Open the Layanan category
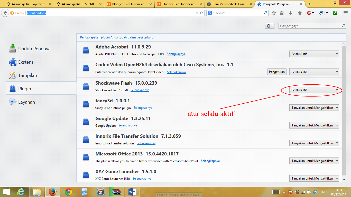Screen dimensions: 351x197 (x=41, y=102)
